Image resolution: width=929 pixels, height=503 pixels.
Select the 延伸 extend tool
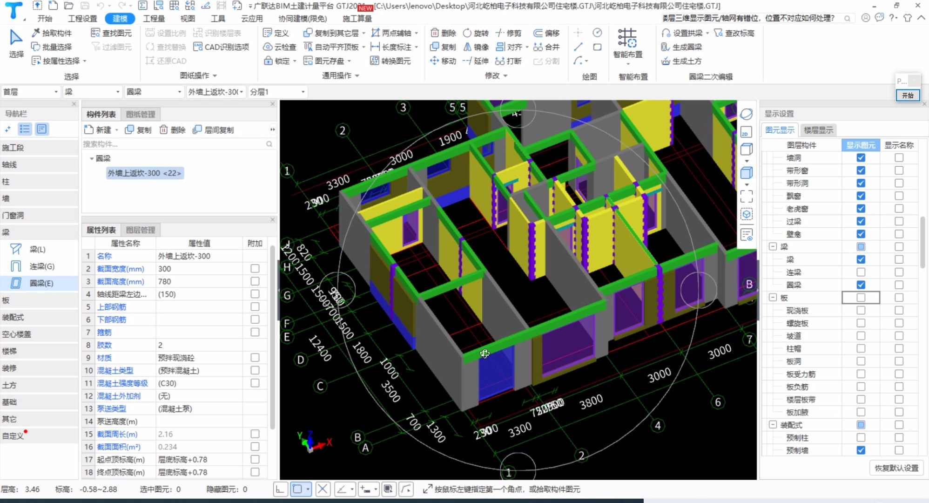click(476, 61)
